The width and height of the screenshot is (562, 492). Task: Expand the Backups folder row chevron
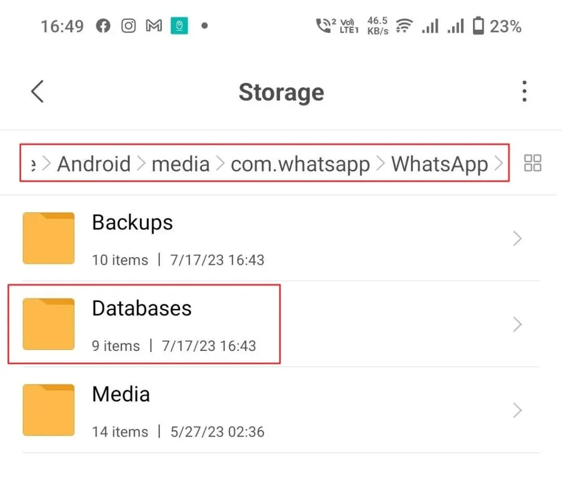[518, 238]
